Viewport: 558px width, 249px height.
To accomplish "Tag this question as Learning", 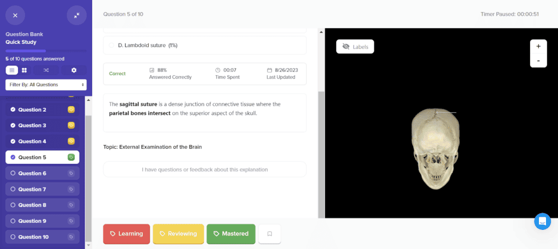I will [x=126, y=234].
